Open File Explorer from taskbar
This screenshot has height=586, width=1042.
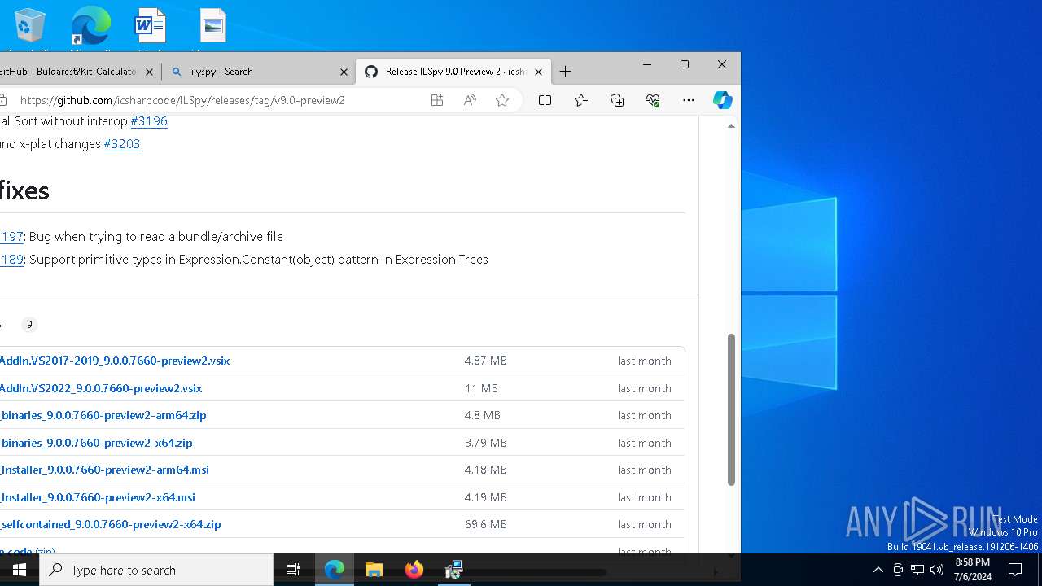(x=374, y=570)
